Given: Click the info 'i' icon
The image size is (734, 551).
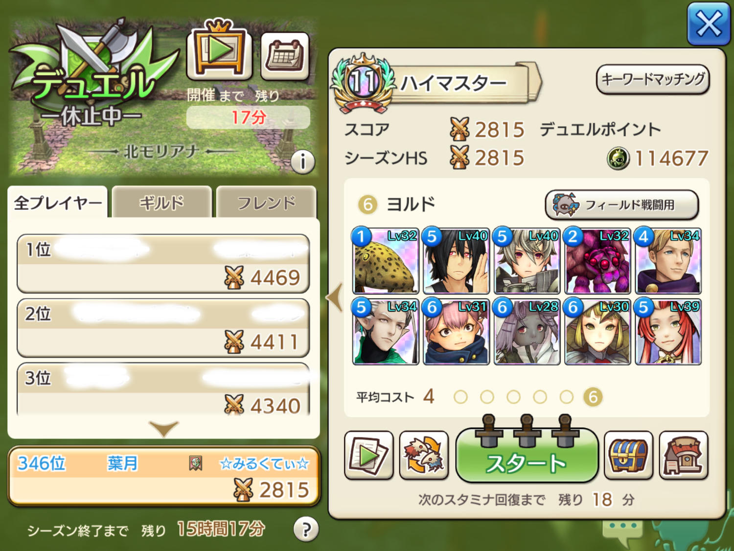Looking at the screenshot, I should [302, 162].
